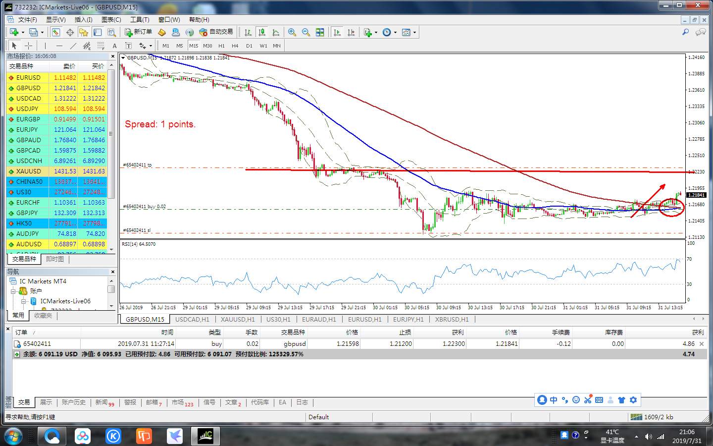Switch timeframe to M1
Screen dimensions: 713x446
166,46
